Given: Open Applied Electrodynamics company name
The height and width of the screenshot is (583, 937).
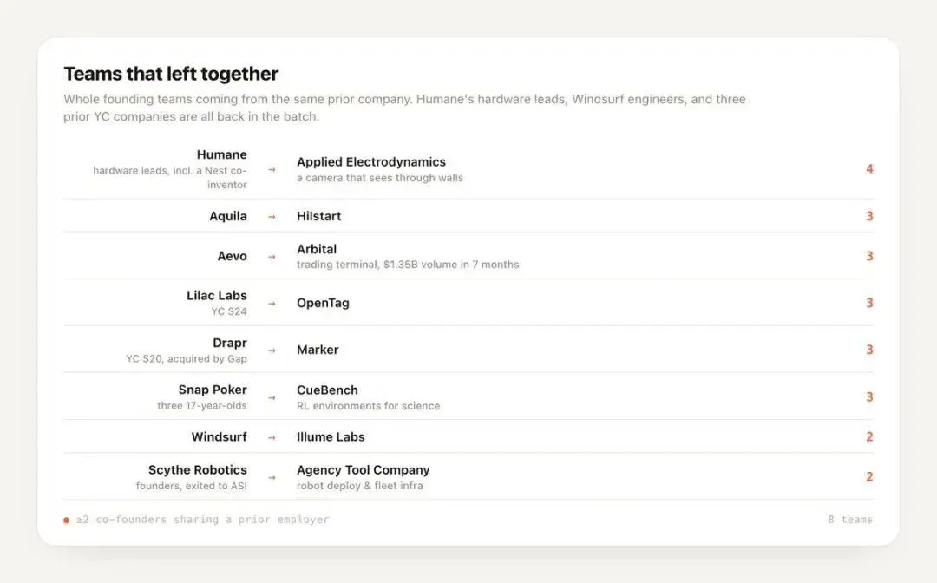Looking at the screenshot, I should tap(371, 162).
